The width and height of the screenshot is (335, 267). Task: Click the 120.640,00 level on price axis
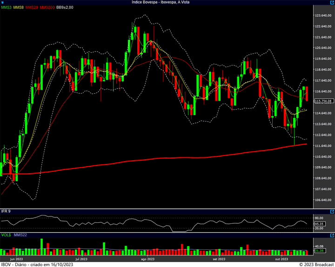pos(323,48)
